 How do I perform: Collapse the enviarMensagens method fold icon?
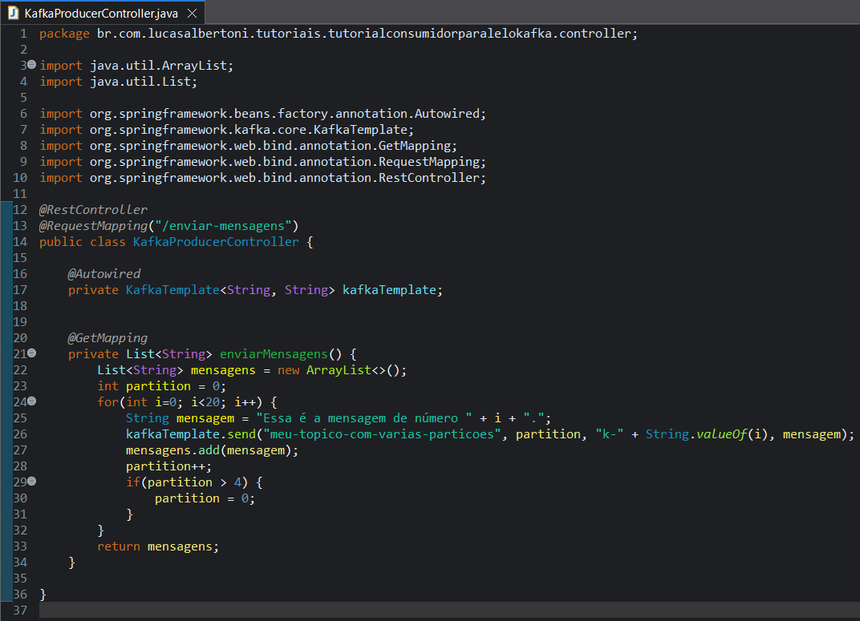tap(30, 353)
